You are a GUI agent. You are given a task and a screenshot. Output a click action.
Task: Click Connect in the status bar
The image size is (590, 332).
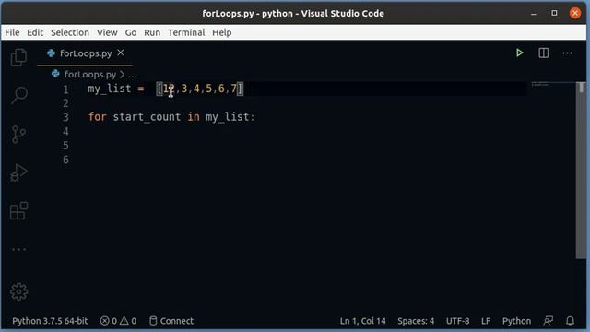(x=171, y=321)
